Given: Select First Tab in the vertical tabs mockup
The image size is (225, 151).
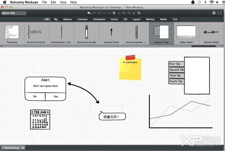Looking at the screenshot, I should [176, 64].
